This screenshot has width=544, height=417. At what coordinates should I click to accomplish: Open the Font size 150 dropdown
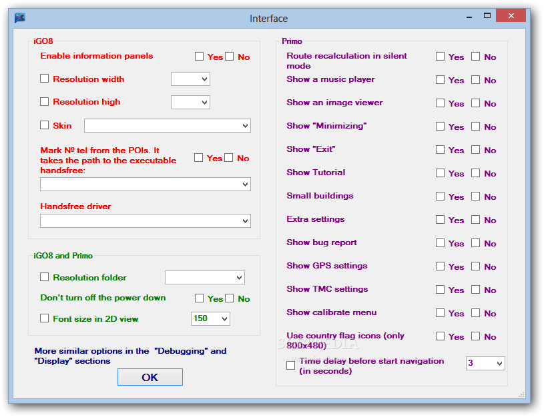pos(210,318)
